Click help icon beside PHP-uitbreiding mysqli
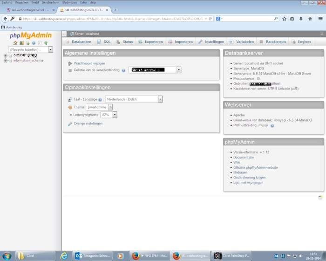Screen dimensions: 326x261 coord(272,125)
